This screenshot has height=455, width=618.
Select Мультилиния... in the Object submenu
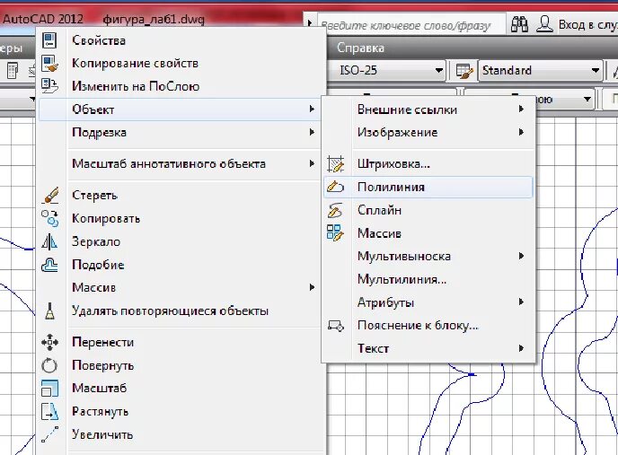click(428, 279)
